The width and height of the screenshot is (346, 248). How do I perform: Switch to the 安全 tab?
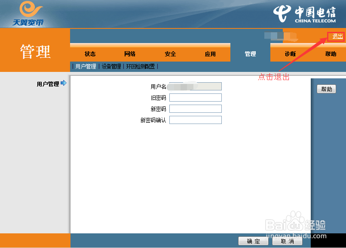point(170,54)
